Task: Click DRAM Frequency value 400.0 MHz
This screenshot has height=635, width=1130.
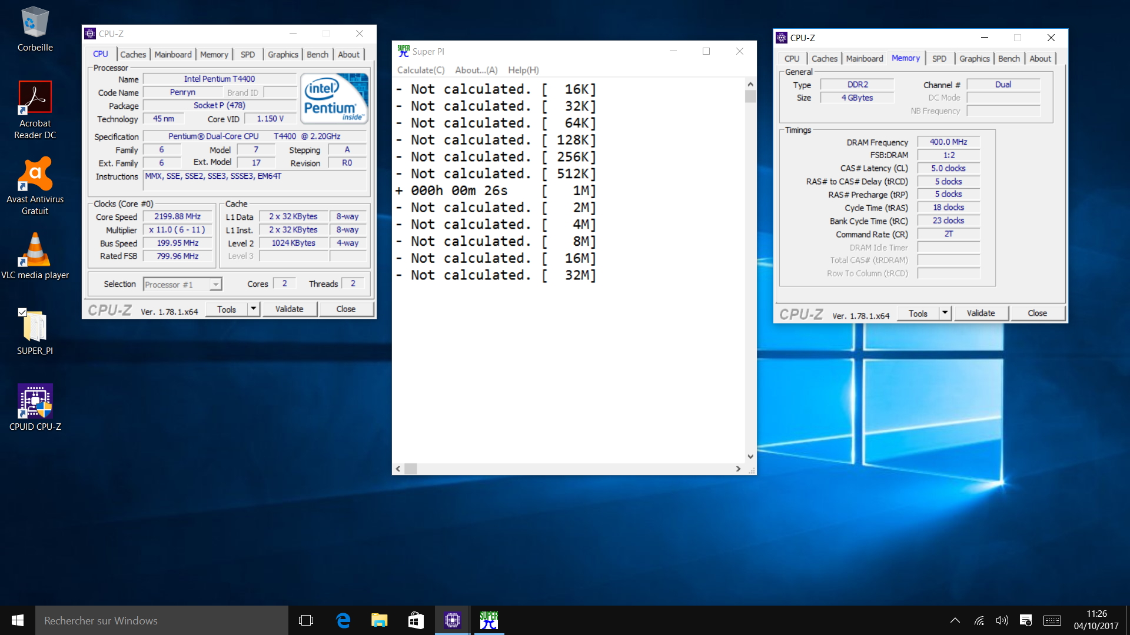Action: click(x=948, y=142)
